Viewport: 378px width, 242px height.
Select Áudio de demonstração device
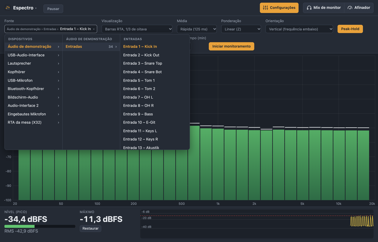click(33, 47)
